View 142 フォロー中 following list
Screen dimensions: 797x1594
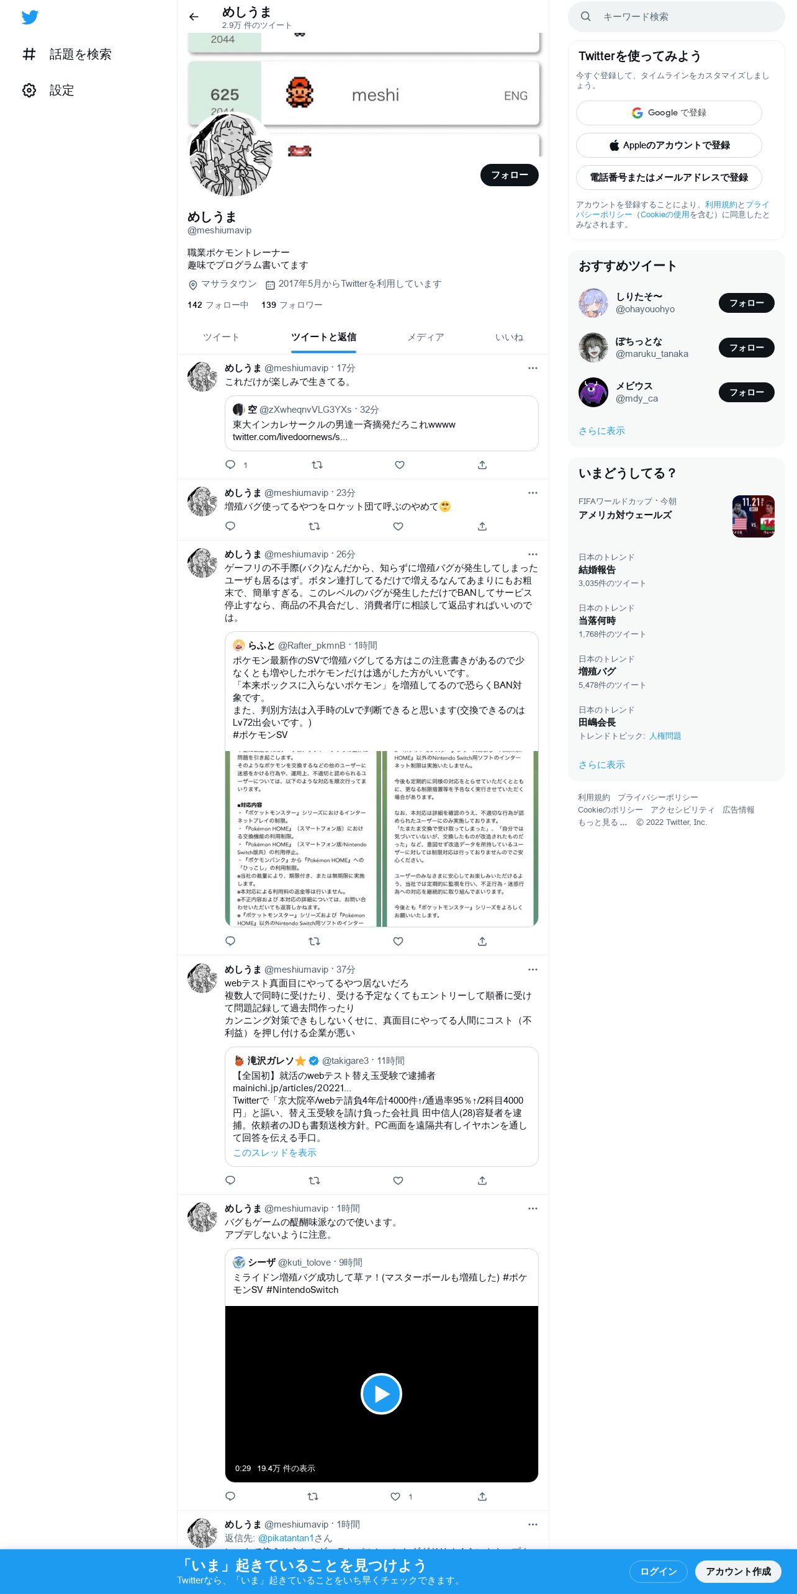tap(218, 305)
